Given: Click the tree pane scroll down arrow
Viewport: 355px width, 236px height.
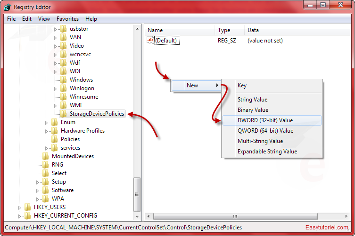Looking at the screenshot, I should (137, 216).
